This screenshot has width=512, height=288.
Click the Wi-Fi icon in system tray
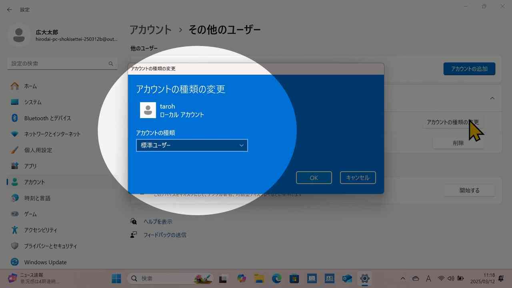click(x=441, y=278)
